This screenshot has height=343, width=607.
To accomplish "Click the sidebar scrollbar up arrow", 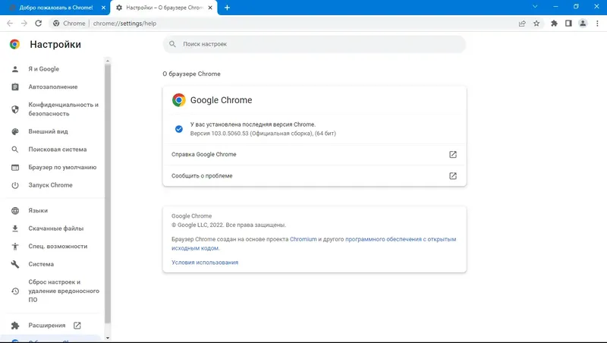I will [x=108, y=61].
